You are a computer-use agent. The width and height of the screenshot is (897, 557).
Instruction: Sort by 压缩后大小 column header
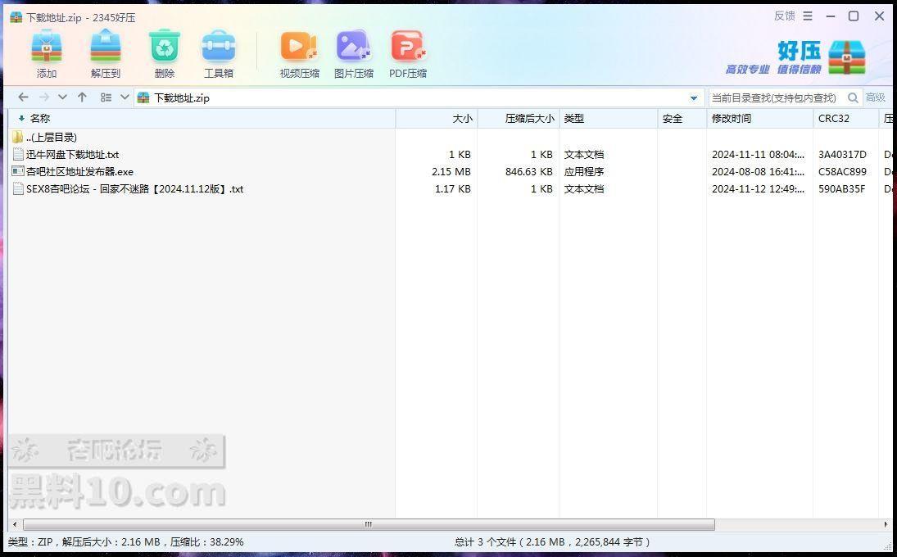[x=519, y=119]
